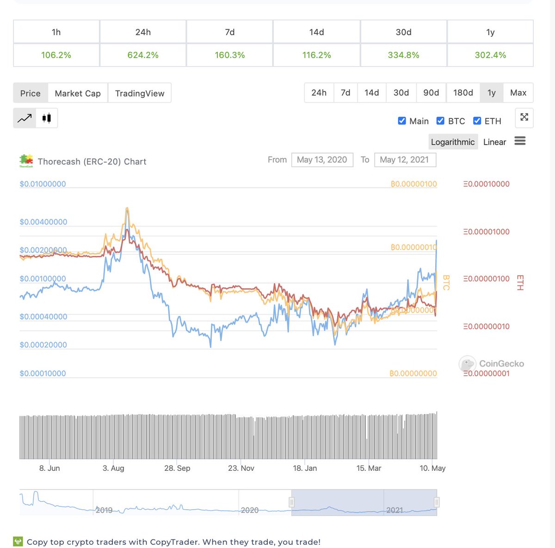Click the 30d change value 334.8%
The height and width of the screenshot is (548, 555).
(404, 55)
